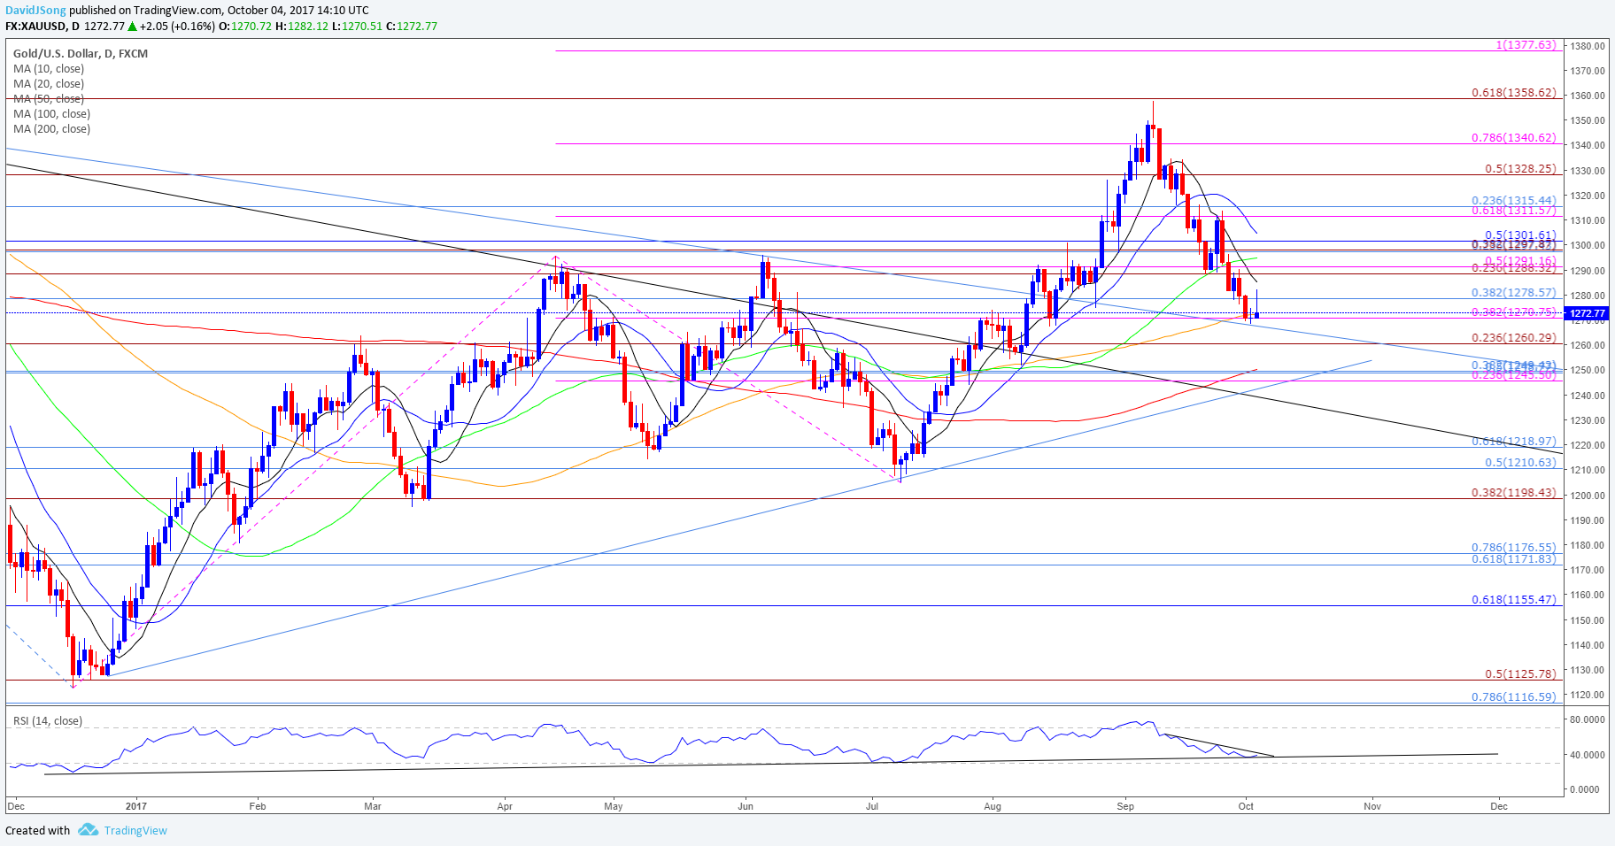The image size is (1615, 846).
Task: Click the 1(1377.63) Fibonacci label
Action: pyautogui.click(x=1526, y=44)
